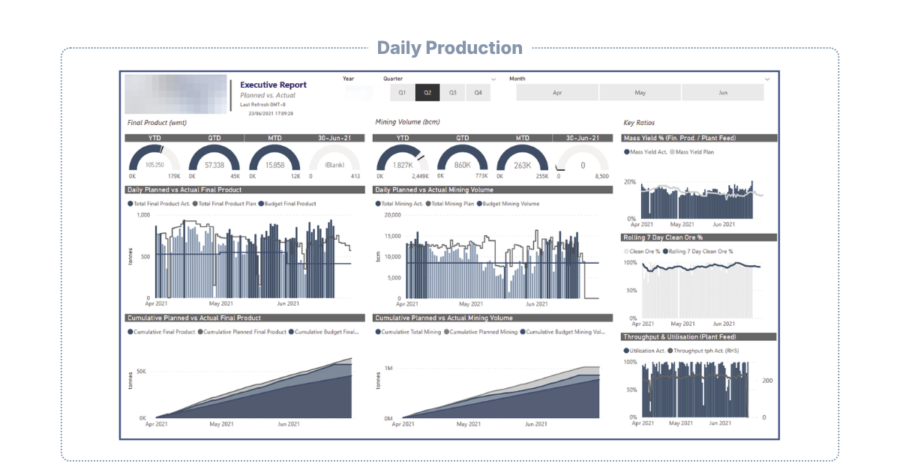Click the Total Mining Plan legend item
The image size is (900, 472).
pyautogui.click(x=450, y=204)
